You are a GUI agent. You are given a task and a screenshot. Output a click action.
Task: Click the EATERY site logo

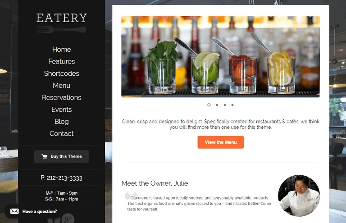pyautogui.click(x=62, y=18)
